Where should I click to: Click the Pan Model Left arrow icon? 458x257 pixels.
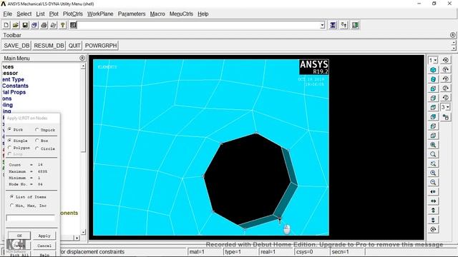(x=433, y=192)
